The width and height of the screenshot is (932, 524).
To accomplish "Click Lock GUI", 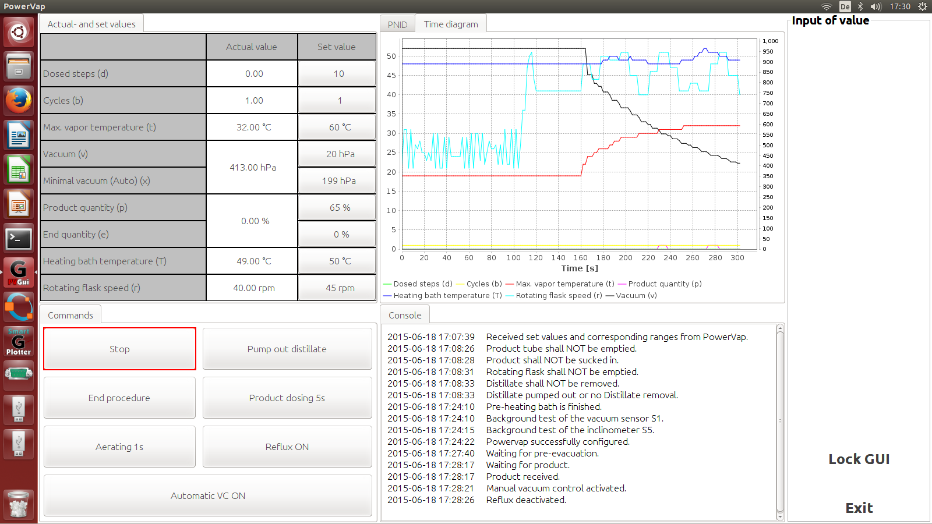I will [859, 459].
